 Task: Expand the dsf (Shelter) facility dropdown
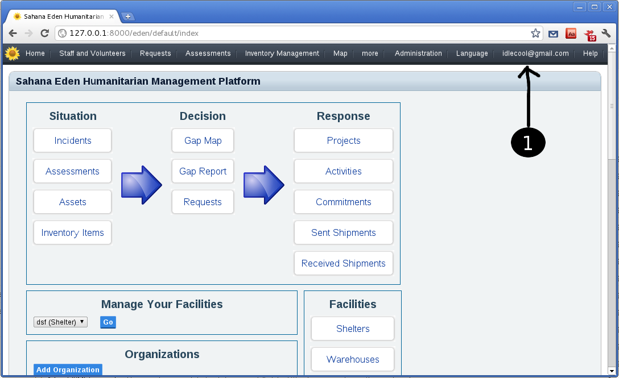(60, 322)
